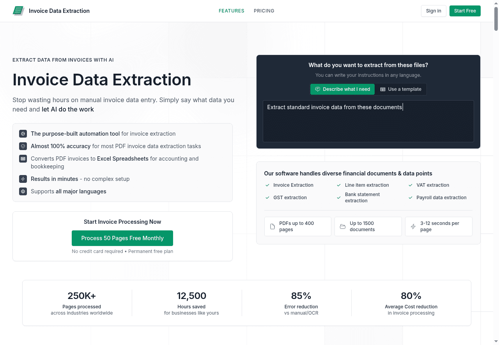Click the Invoice Data Extraction logo icon
Screen dimensions: 499x345
[x=18, y=11]
